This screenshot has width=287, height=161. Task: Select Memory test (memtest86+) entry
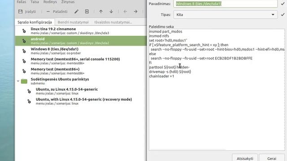point(81,71)
